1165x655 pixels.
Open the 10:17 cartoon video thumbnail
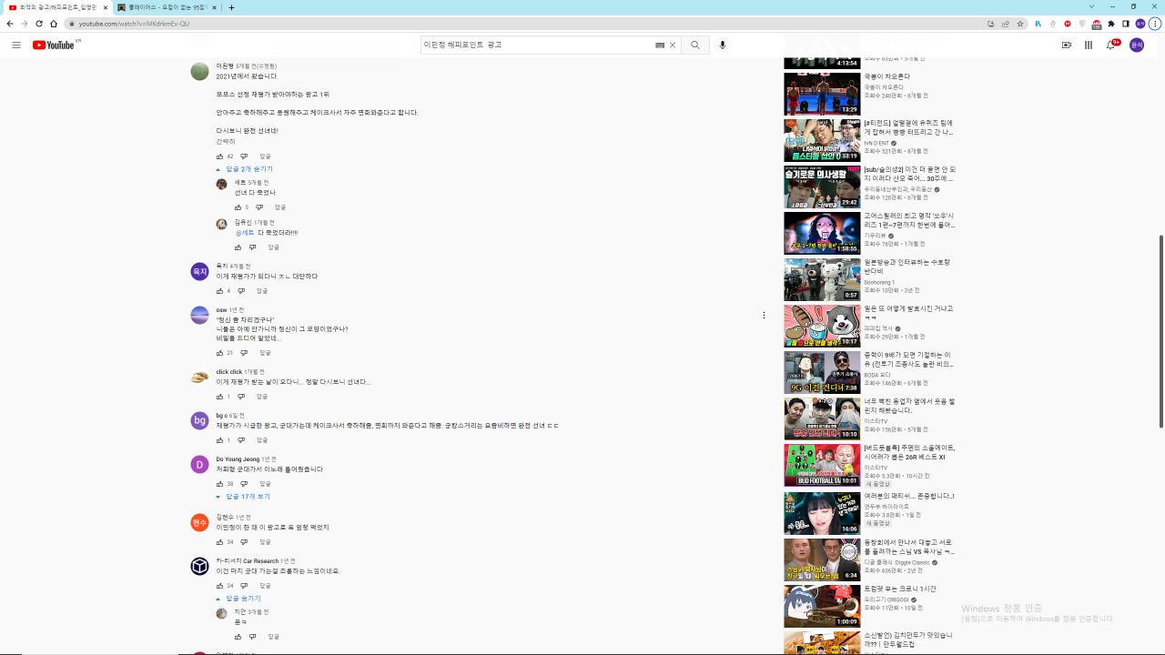click(x=822, y=326)
